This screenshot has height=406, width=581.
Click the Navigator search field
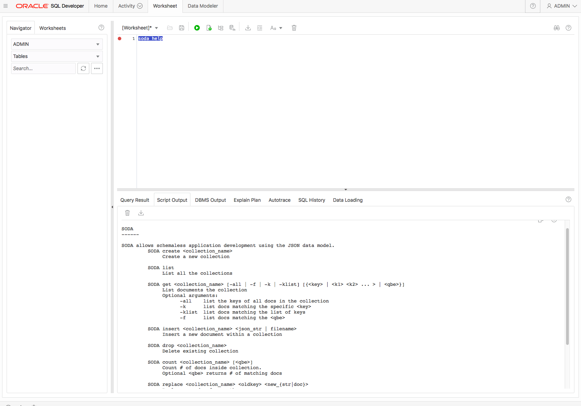coord(43,68)
